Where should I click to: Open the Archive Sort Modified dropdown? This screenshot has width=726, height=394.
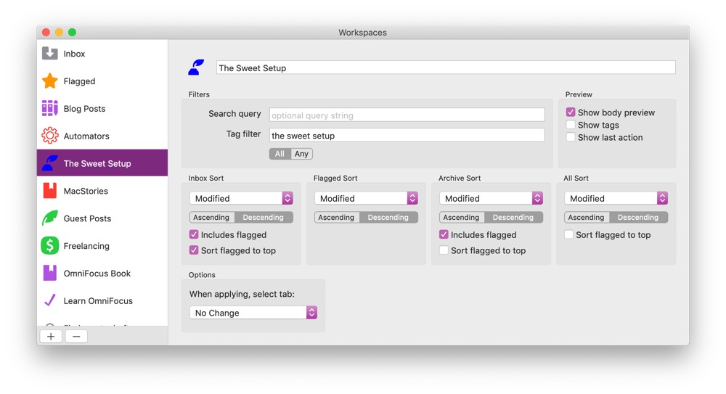pyautogui.click(x=492, y=198)
